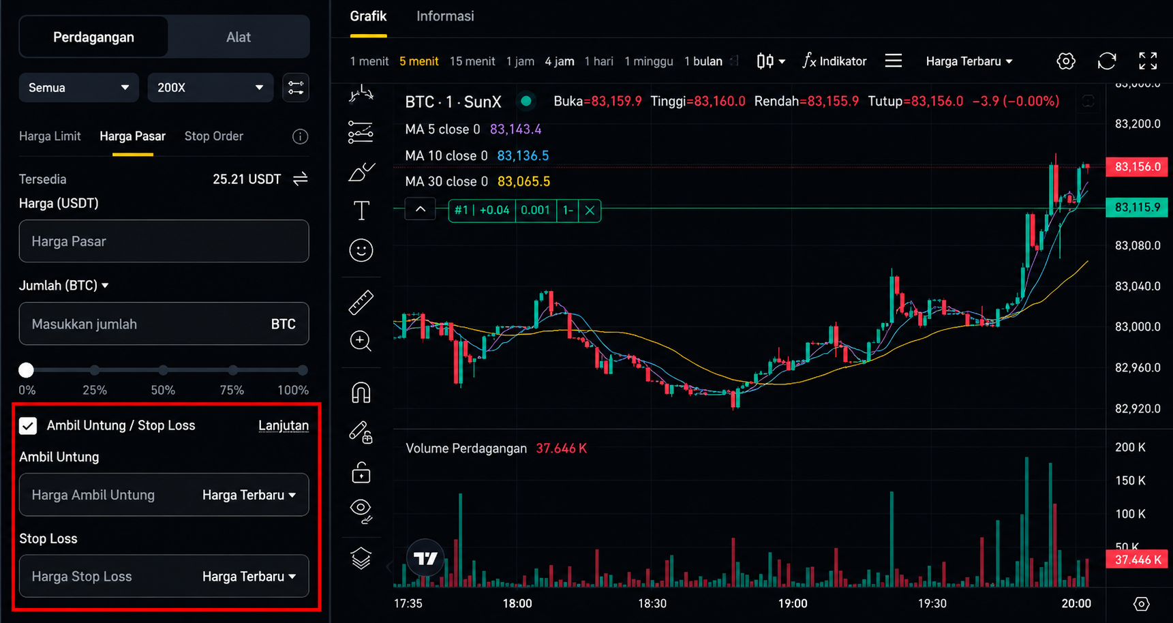Switch to the Alat tab
This screenshot has width=1173, height=623.
[x=238, y=37]
